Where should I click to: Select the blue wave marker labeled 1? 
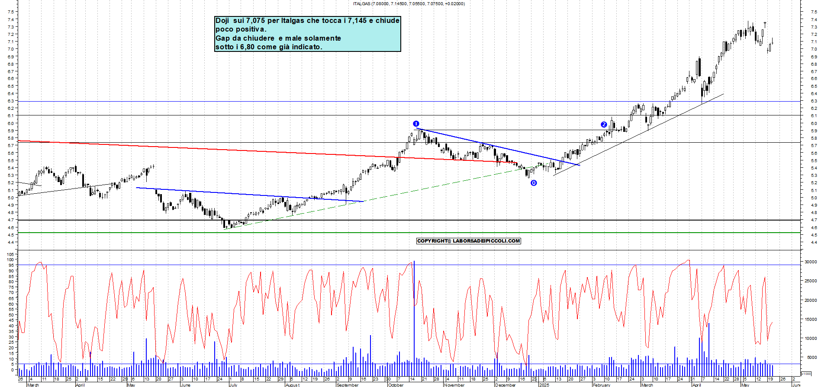[x=416, y=124]
